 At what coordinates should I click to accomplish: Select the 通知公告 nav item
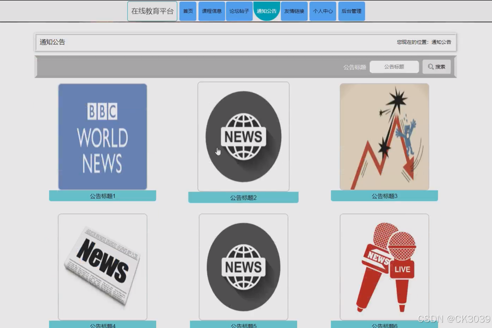267,11
